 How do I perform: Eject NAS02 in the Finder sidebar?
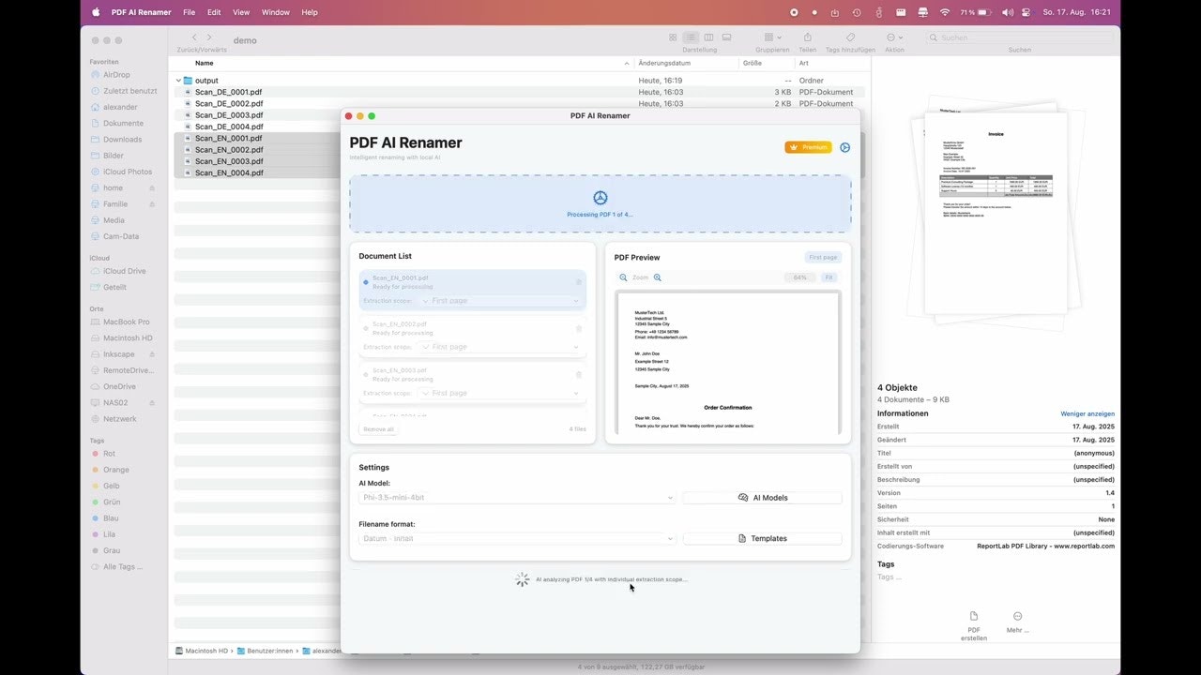(152, 403)
